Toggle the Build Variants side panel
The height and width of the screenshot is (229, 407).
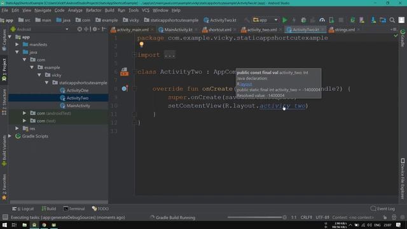coord(4,151)
